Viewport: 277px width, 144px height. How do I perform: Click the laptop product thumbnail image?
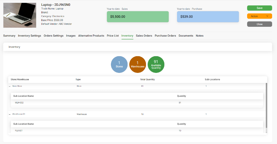click(20, 15)
